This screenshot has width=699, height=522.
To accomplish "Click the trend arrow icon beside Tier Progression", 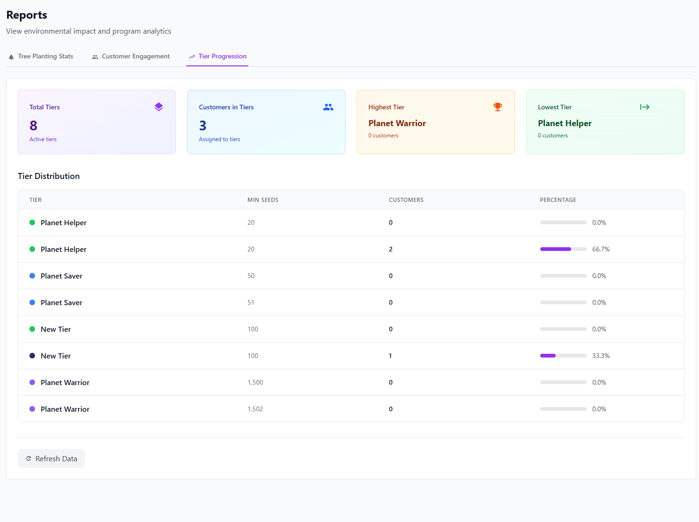I will (191, 57).
